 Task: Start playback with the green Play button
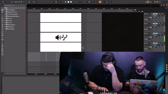coord(66,2)
